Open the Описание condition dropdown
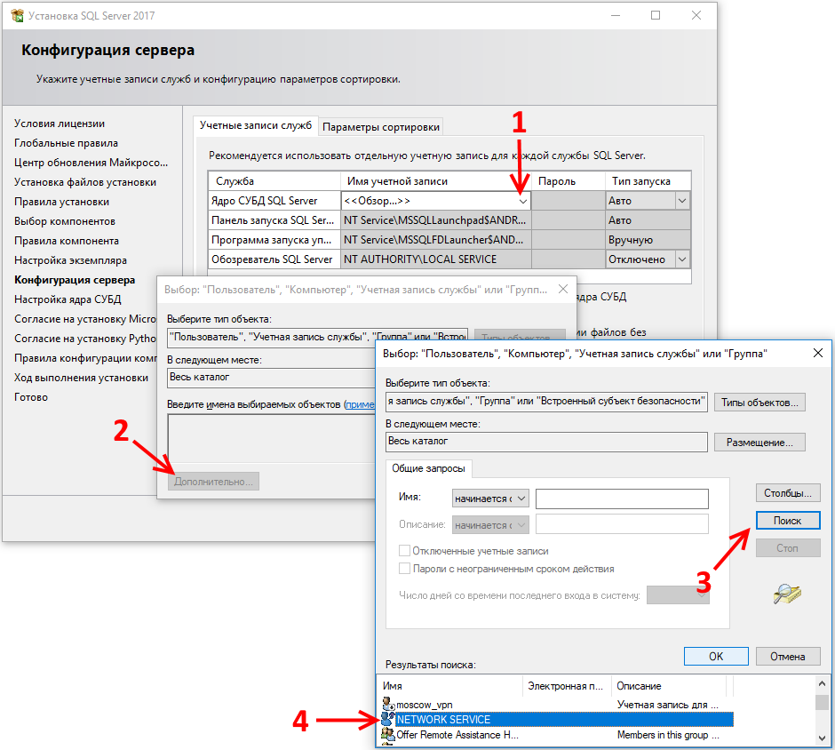 490,524
